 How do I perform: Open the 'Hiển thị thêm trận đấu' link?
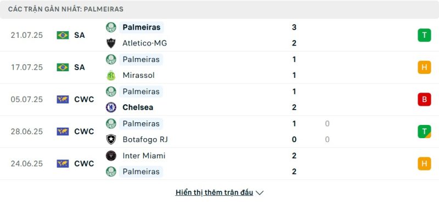[x=214, y=192]
